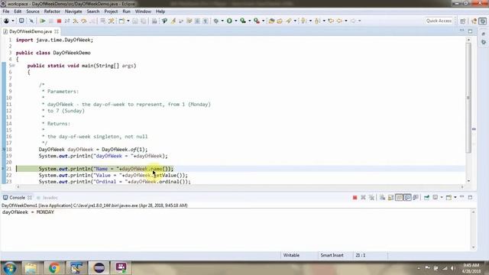Screen dimensions: 489x275
Task: Click the editor vertical scrollbar thumb
Action: pyautogui.click(x=468, y=97)
